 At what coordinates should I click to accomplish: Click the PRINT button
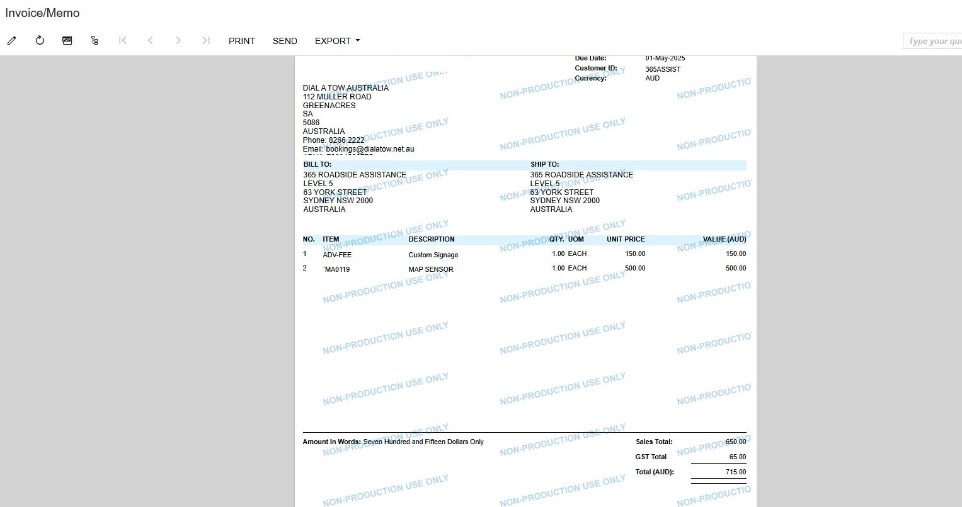pos(242,41)
